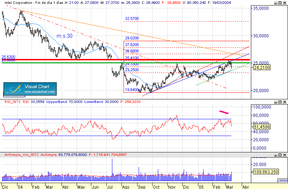Click the 25.6300 label at left
This screenshot has width=288, height=189.
tap(8, 57)
